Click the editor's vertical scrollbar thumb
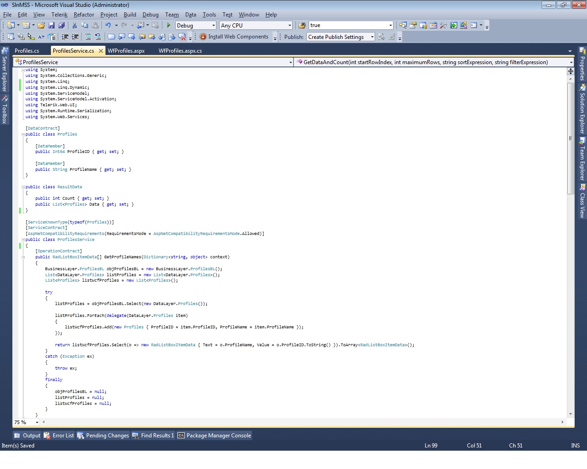 (570, 137)
